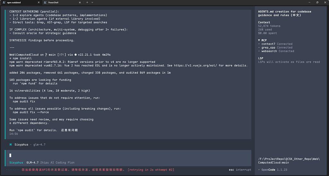Click the 'added 206 packages' summary line
Viewport: 329px width, 176px height.
90,73
